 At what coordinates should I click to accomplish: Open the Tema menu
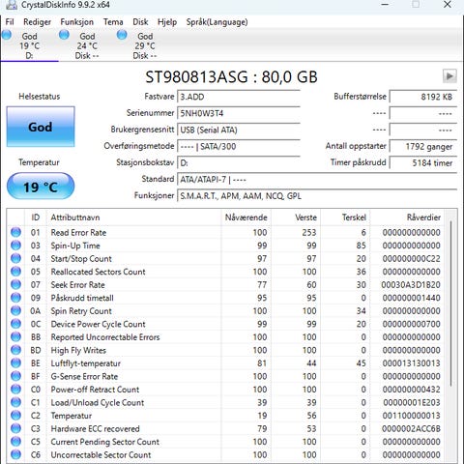pyautogui.click(x=113, y=22)
